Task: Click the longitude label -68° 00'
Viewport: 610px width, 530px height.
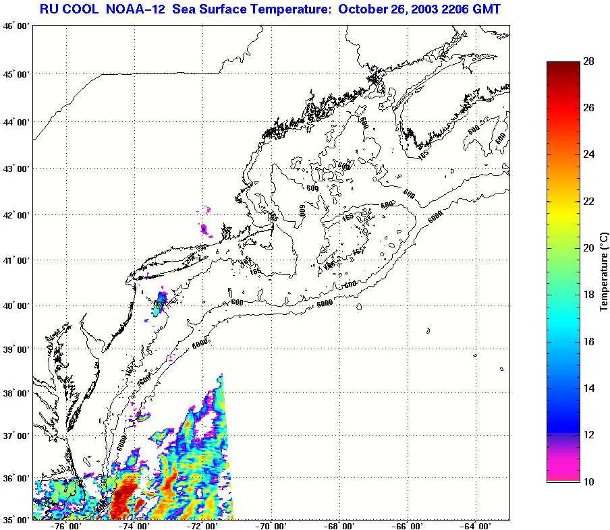Action: 339,526
